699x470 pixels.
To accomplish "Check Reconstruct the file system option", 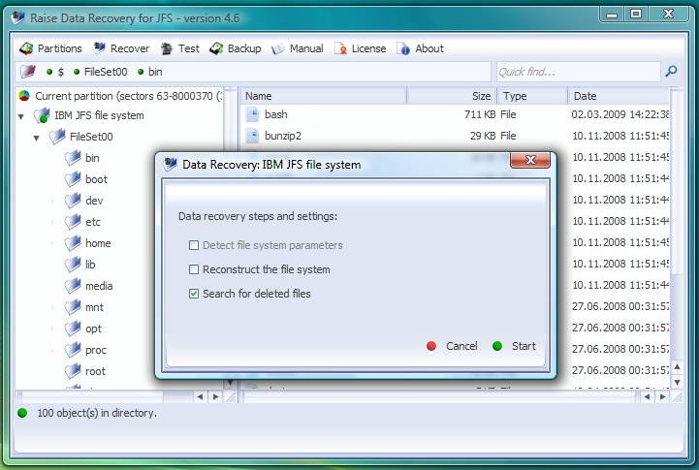I will (x=194, y=269).
